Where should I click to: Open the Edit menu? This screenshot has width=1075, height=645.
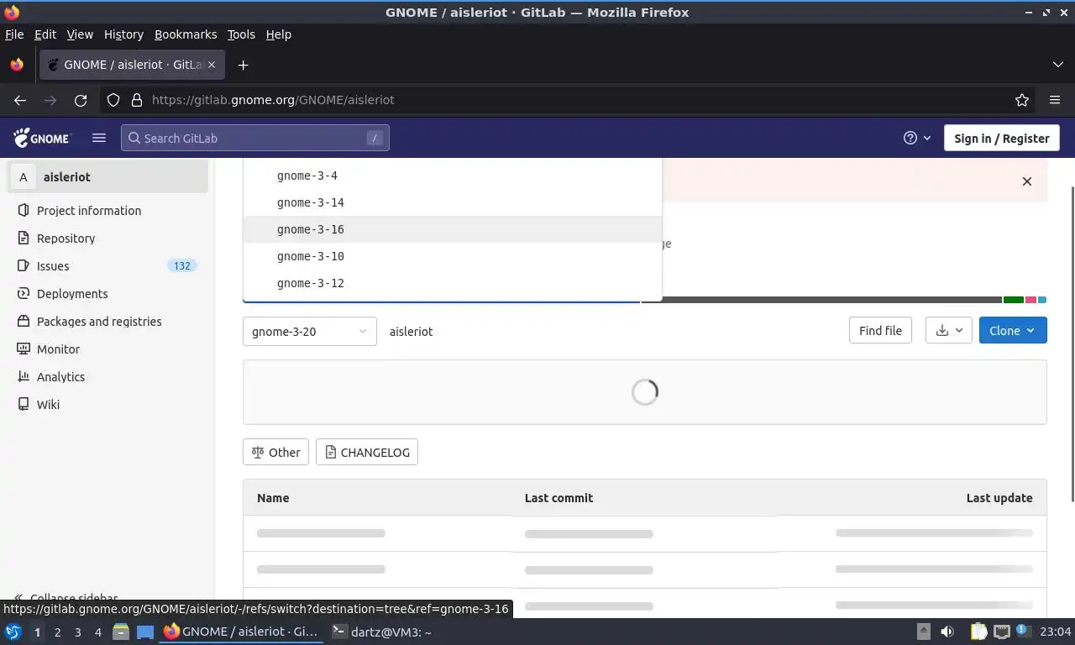(45, 34)
